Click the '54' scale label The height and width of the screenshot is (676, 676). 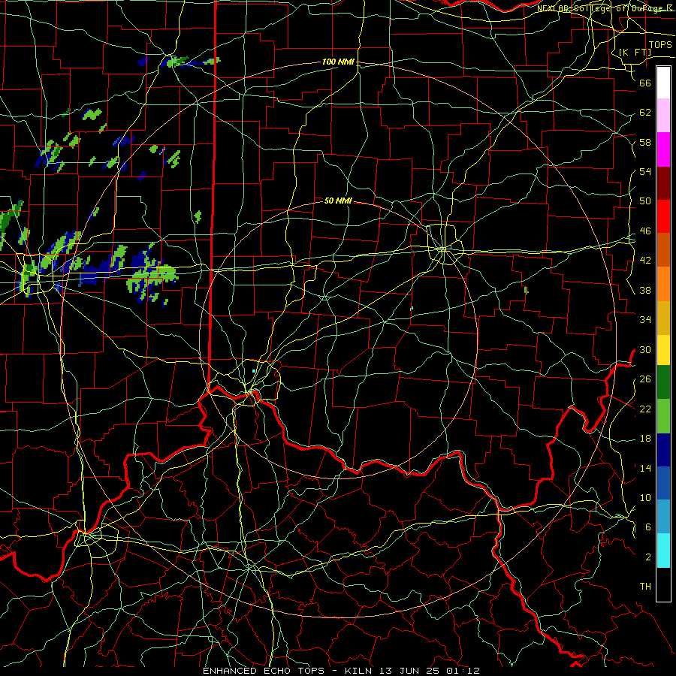click(x=645, y=171)
